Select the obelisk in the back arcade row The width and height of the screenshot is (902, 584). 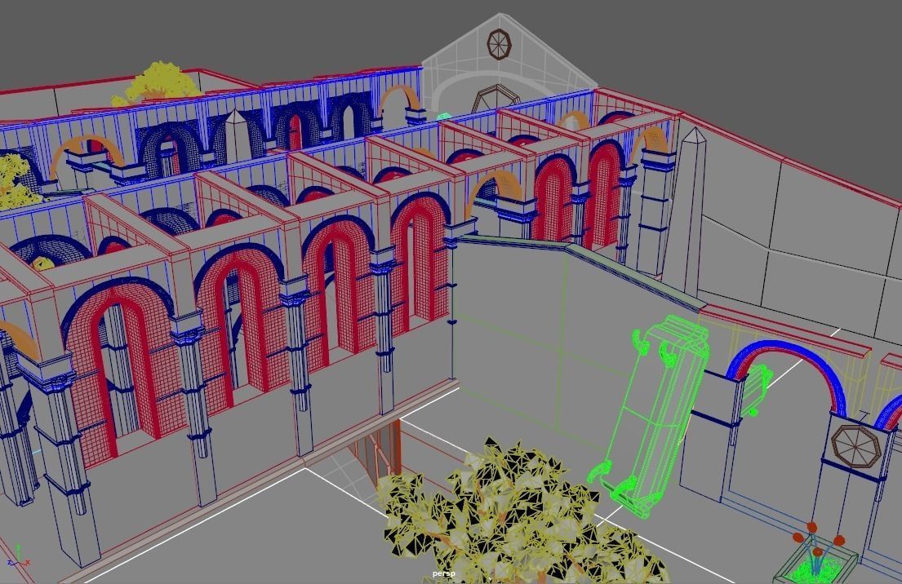tap(235, 135)
